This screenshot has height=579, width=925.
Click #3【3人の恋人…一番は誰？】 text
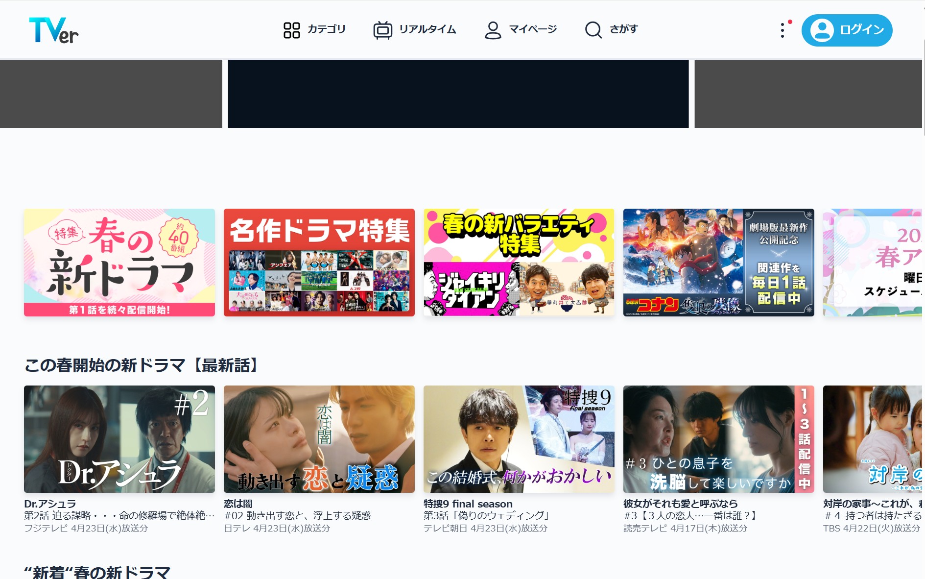(x=691, y=515)
